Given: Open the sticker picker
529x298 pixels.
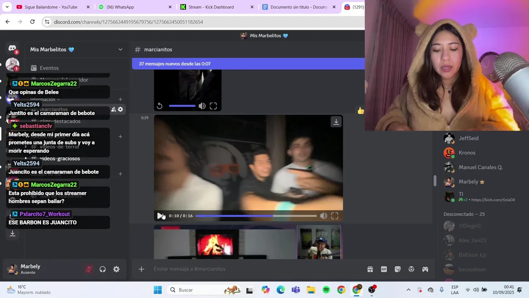Looking at the screenshot, I should [x=398, y=269].
